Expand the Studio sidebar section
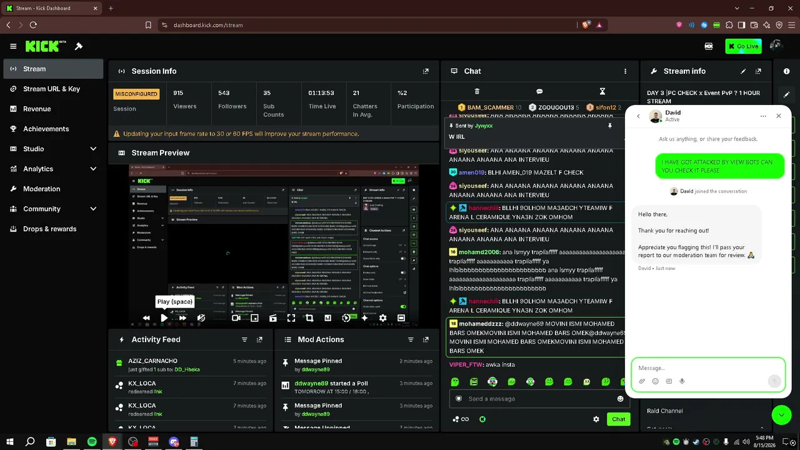 [93, 149]
